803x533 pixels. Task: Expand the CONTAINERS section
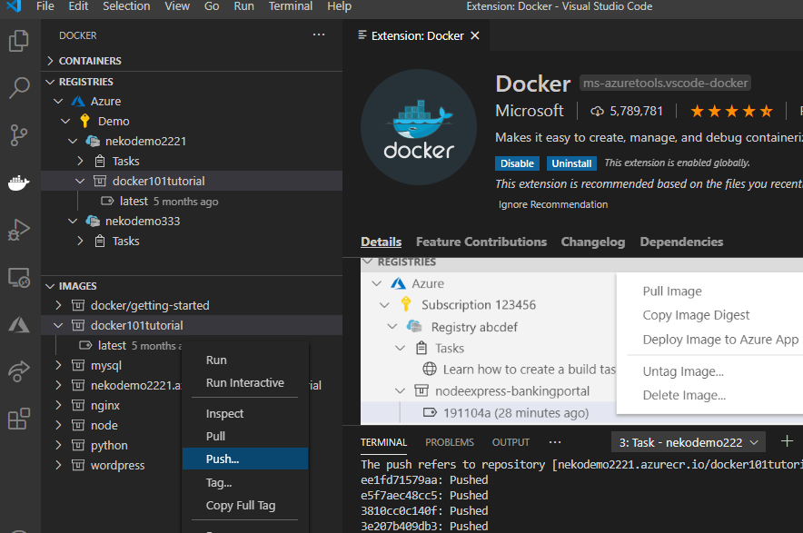pos(50,61)
